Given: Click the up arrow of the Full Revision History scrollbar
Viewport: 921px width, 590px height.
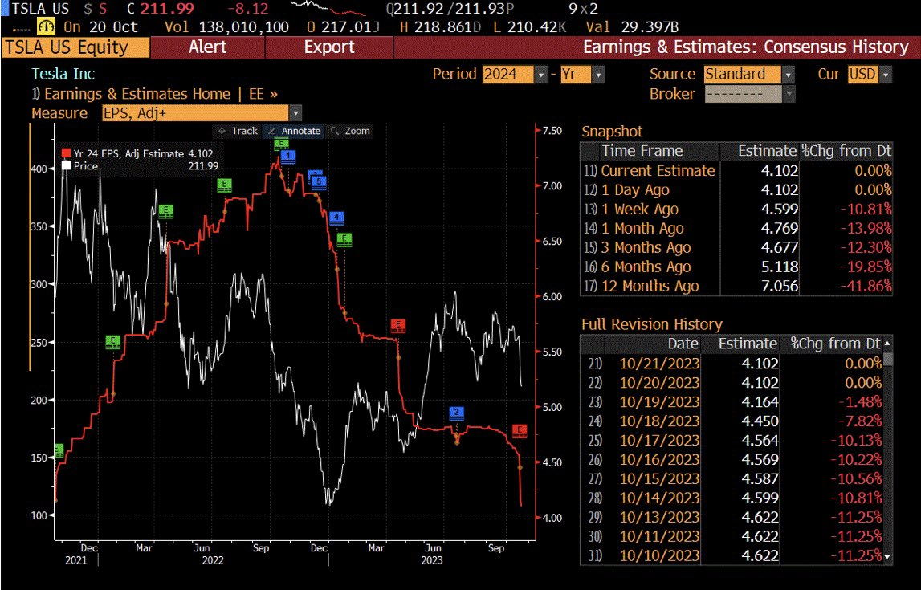Looking at the screenshot, I should 887,344.
